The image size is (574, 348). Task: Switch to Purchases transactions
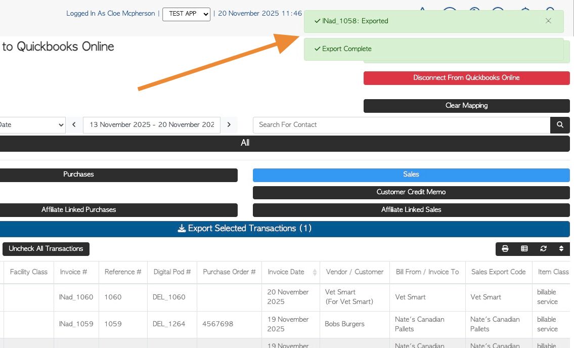tap(118, 175)
